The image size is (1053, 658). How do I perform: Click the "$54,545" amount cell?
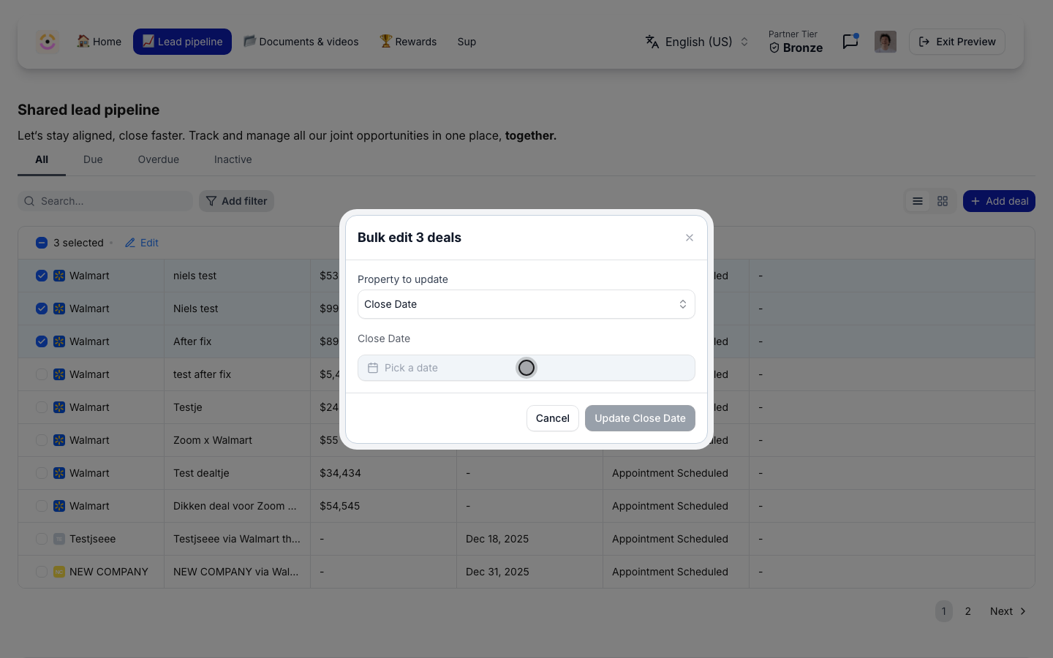(340, 506)
